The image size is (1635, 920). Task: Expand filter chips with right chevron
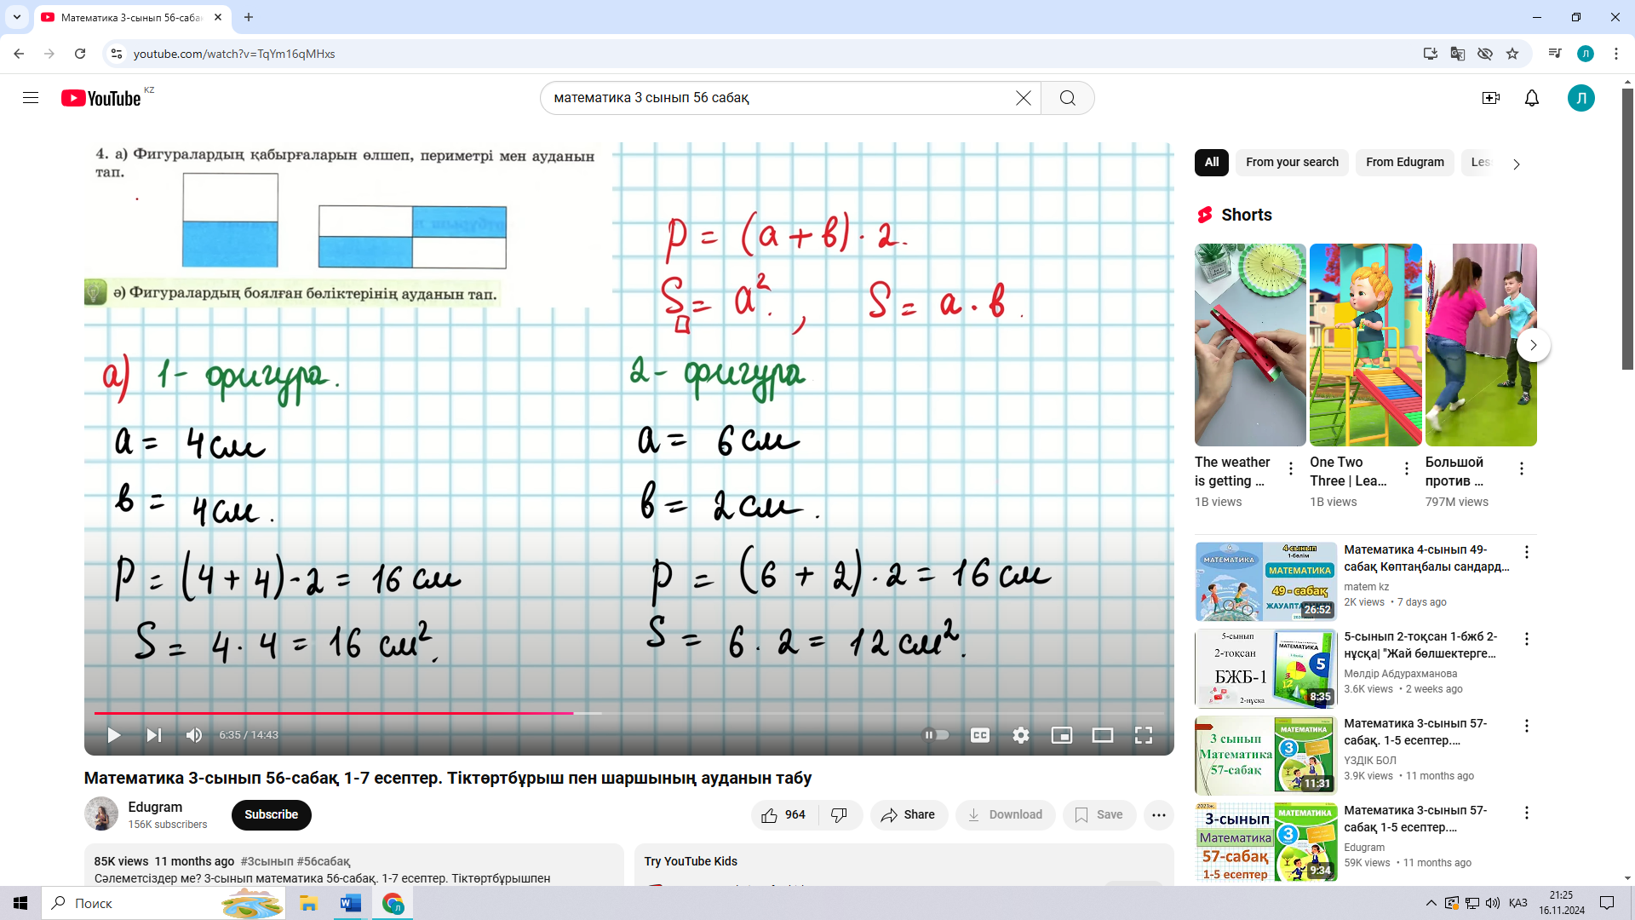1516,164
